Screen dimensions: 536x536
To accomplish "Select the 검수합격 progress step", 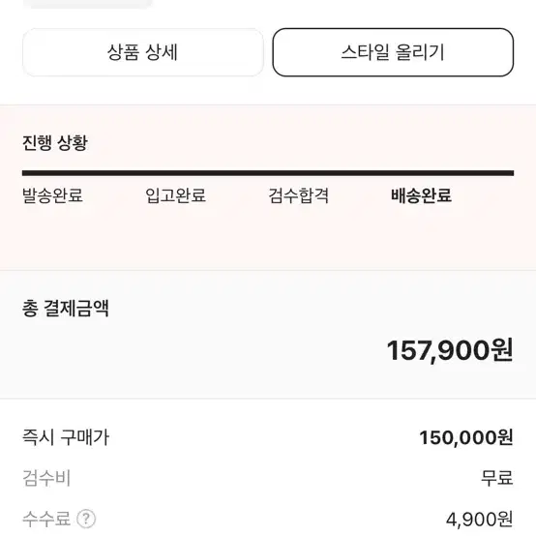I will point(298,195).
